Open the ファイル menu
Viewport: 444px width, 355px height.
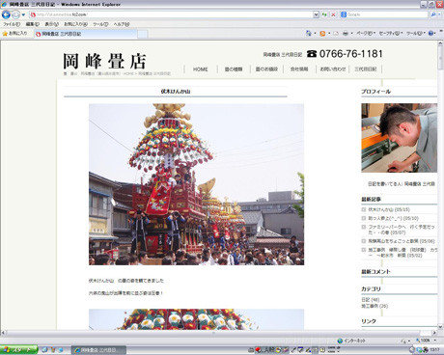(12, 24)
